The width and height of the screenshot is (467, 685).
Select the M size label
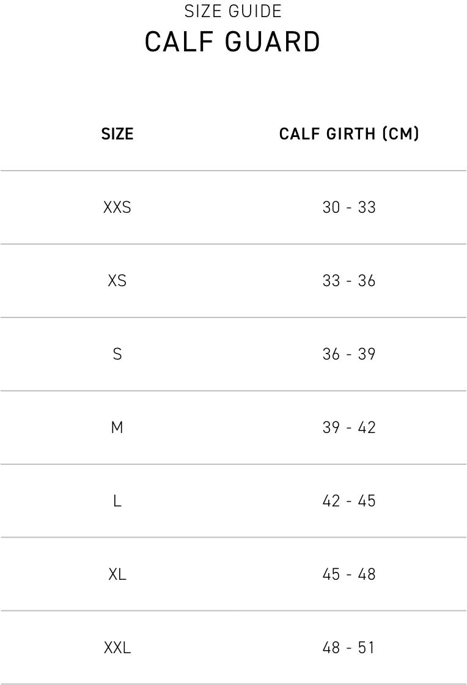click(x=117, y=428)
